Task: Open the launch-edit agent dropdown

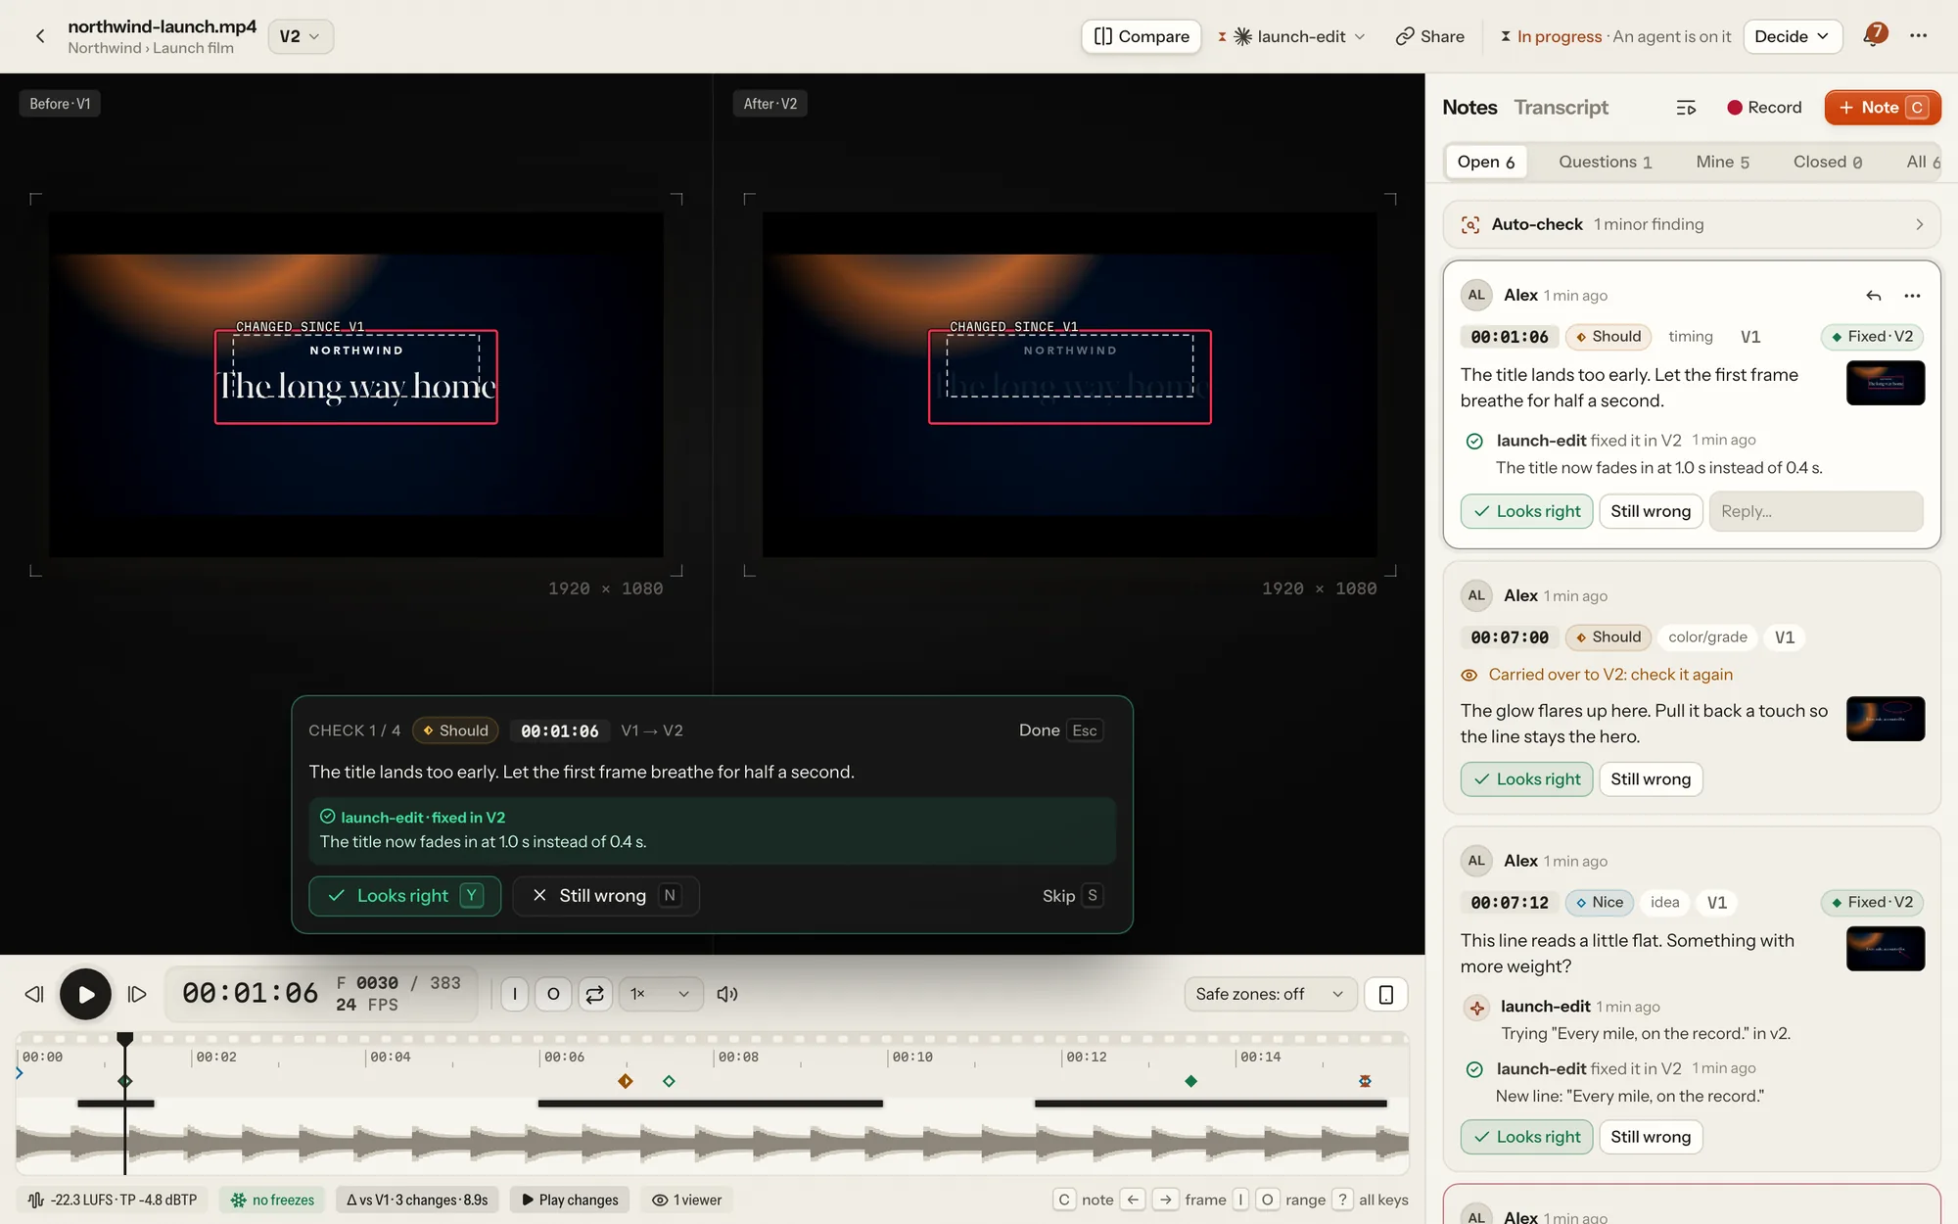Action: [1292, 36]
